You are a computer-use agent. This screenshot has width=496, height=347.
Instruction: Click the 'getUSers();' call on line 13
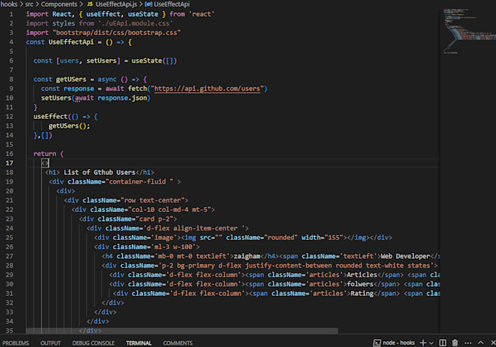coord(69,126)
